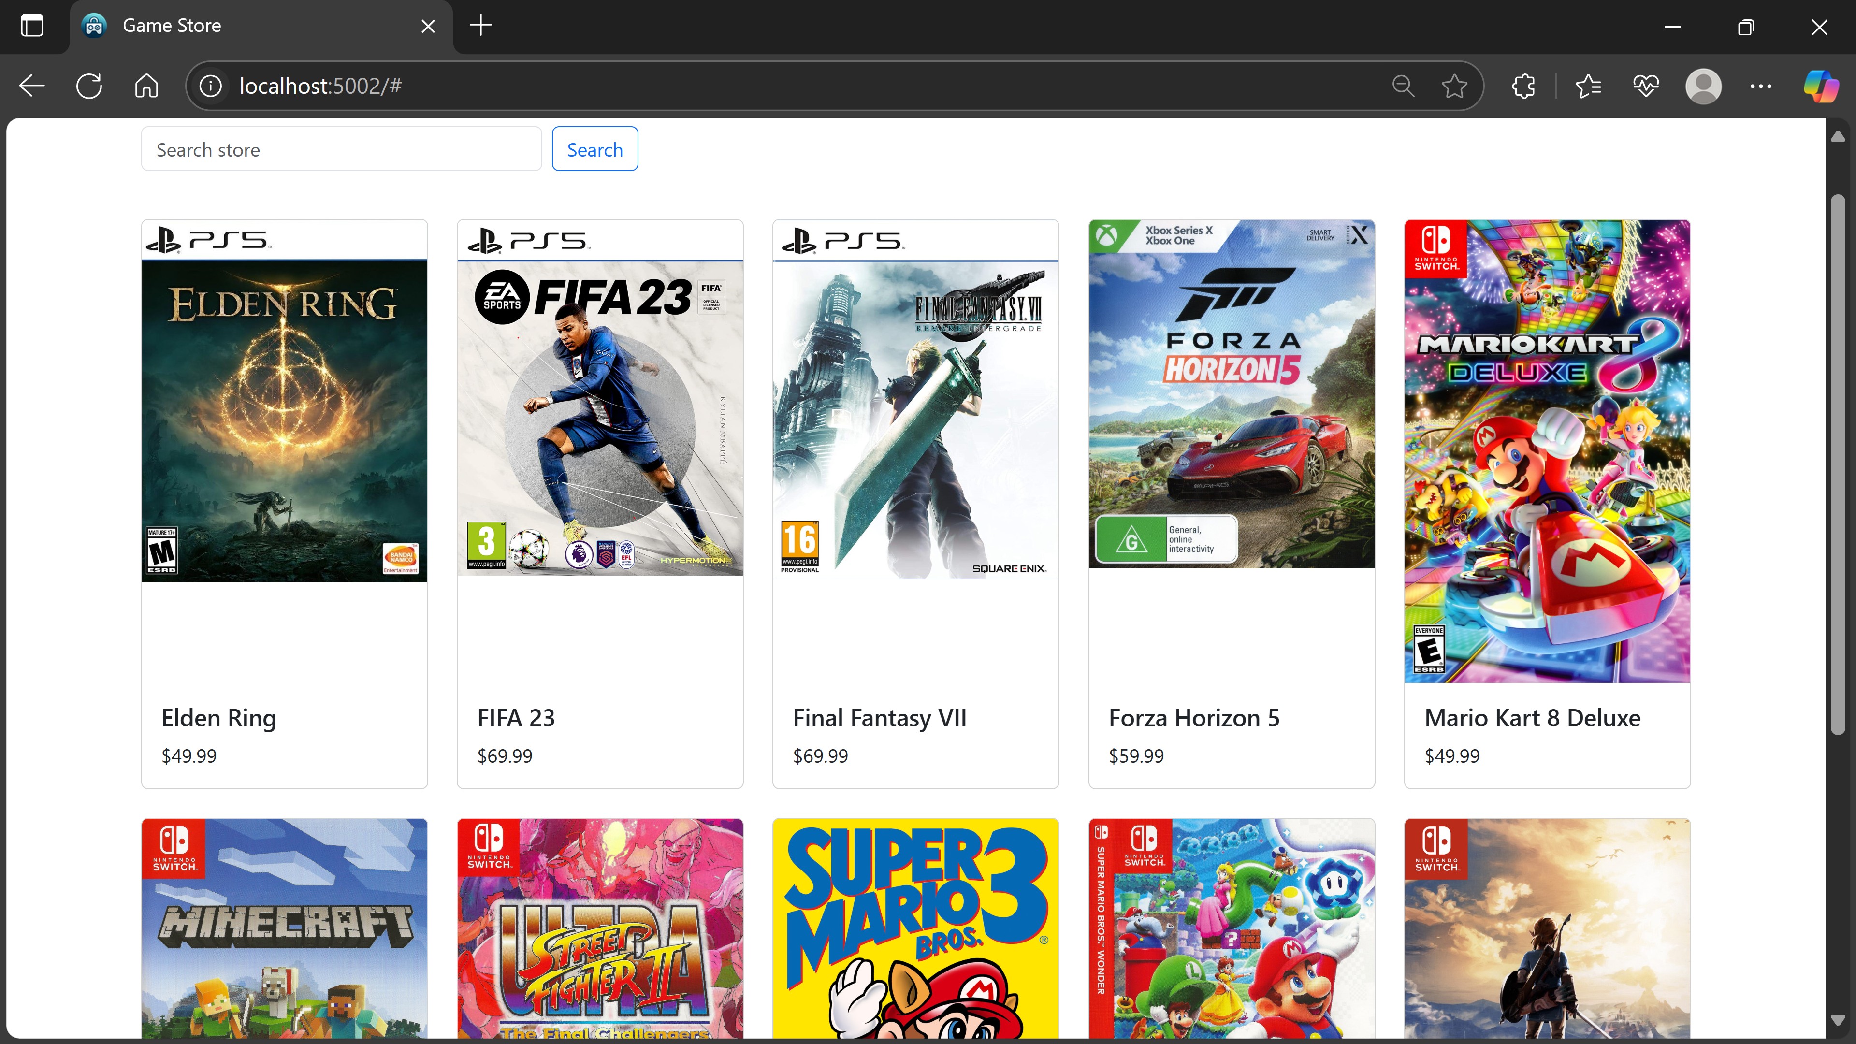Image resolution: width=1856 pixels, height=1044 pixels.
Task: Open the FIFA 23 cover image
Action: click(600, 398)
